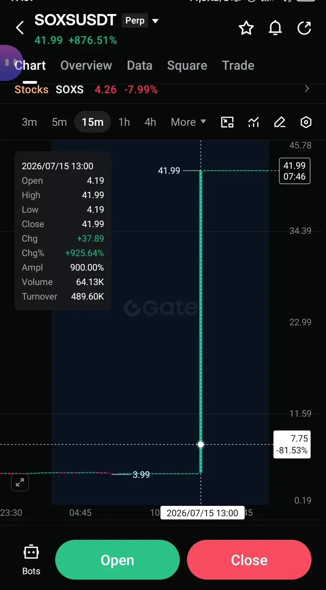The width and height of the screenshot is (326, 590).
Task: Open the picture-in-picture chart layout icon
Action: 227,122
